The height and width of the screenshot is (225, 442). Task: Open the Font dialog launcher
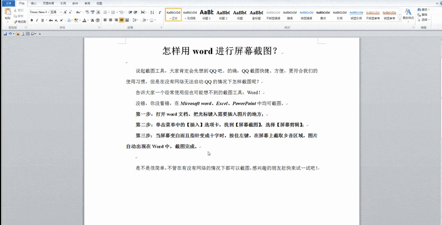99,28
